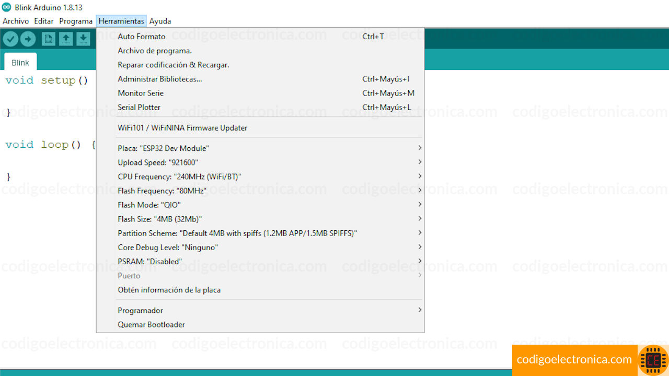Expand the PSRAM Disabled submenu
The width and height of the screenshot is (669, 376).
(x=260, y=261)
